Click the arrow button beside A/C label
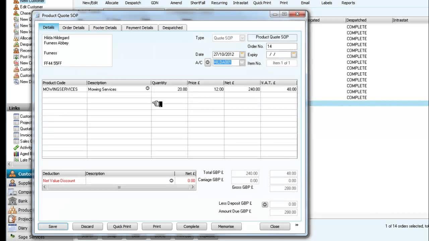429x241 pixels. tap(207, 63)
